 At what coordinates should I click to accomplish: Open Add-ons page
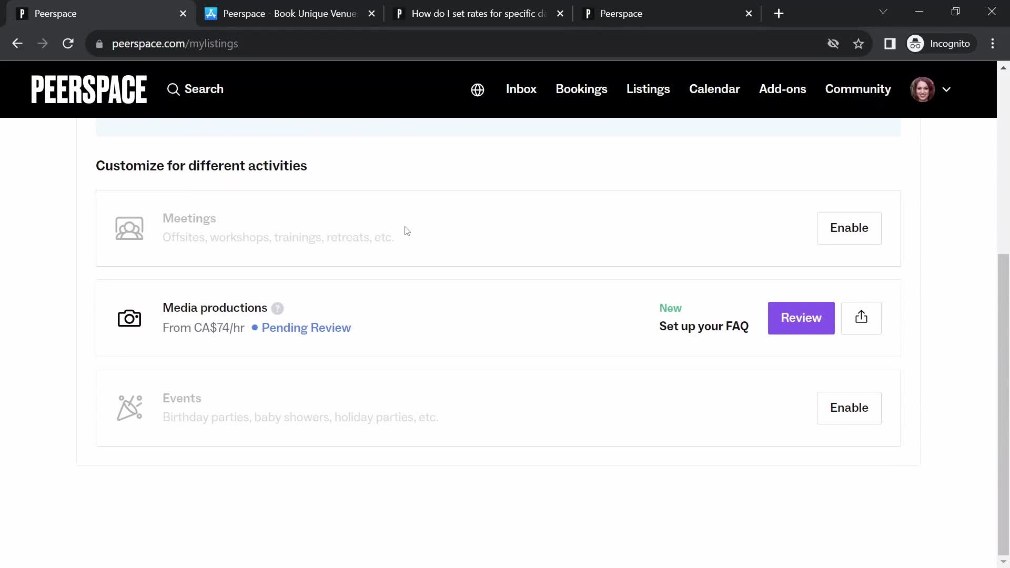tap(782, 89)
